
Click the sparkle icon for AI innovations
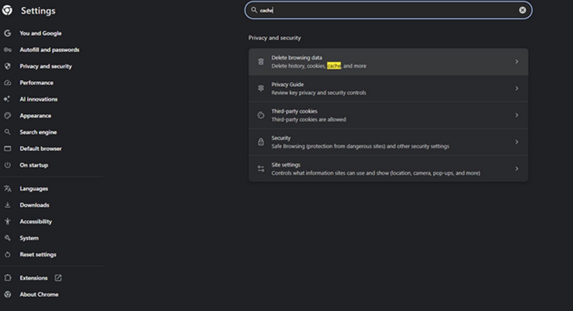point(7,99)
